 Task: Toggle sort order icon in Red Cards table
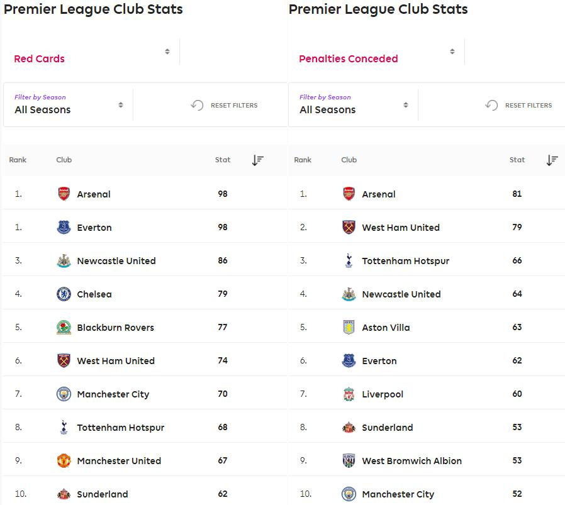click(x=257, y=160)
